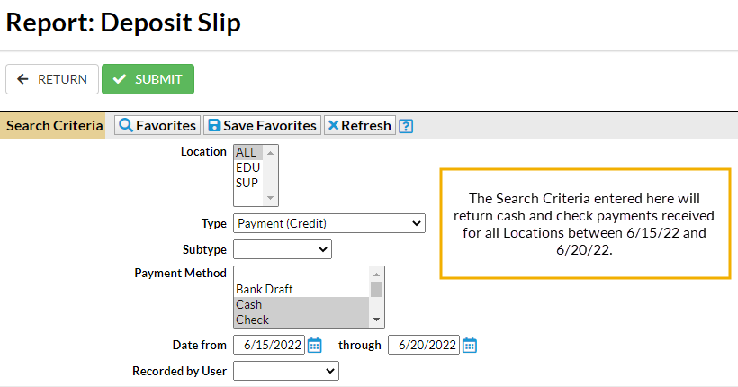Select Check payment method
Screen dimensions: 738x387
(252, 319)
